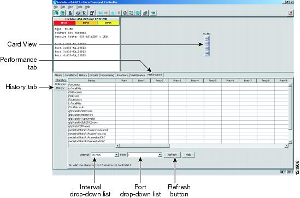Open the Edit menu
The width and height of the screenshot is (300, 198).
tap(62, 7)
